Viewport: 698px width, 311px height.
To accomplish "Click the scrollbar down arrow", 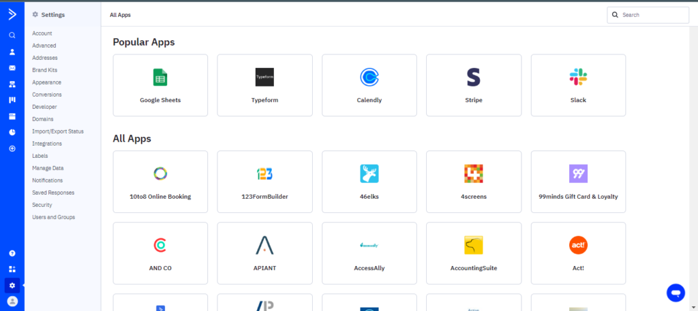I will [694, 307].
